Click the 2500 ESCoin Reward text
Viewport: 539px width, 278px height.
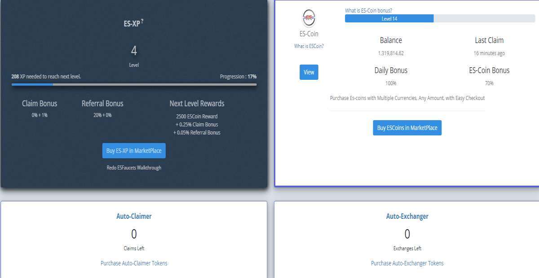click(x=197, y=117)
